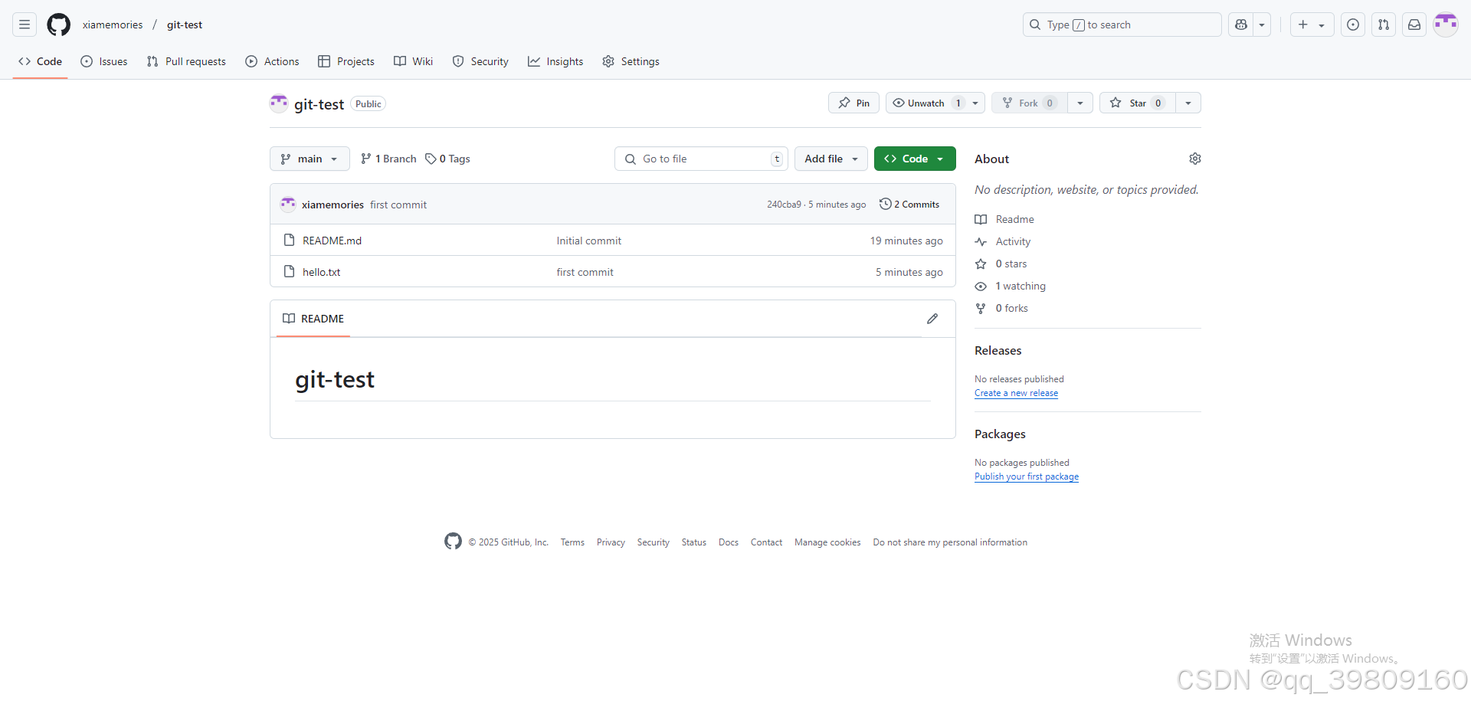Open the Wiki tab
1471x704 pixels.
414,61
